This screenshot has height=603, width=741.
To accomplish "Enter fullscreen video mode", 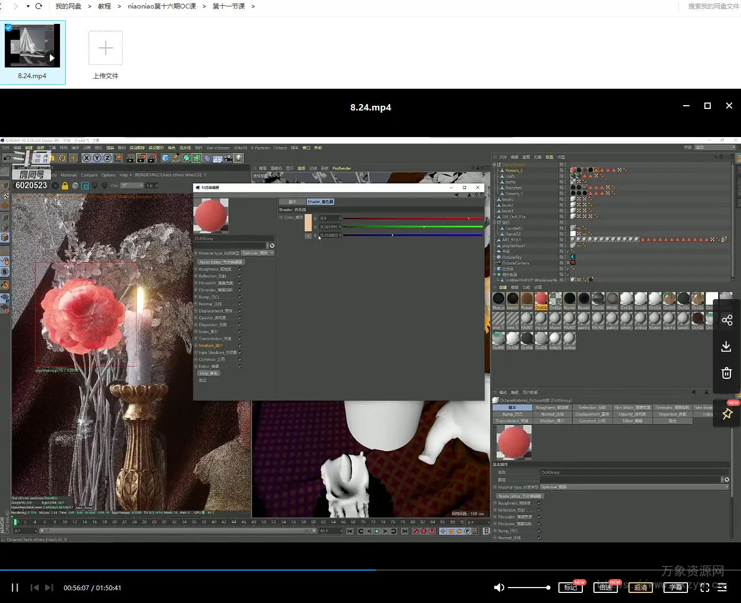I will [705, 588].
